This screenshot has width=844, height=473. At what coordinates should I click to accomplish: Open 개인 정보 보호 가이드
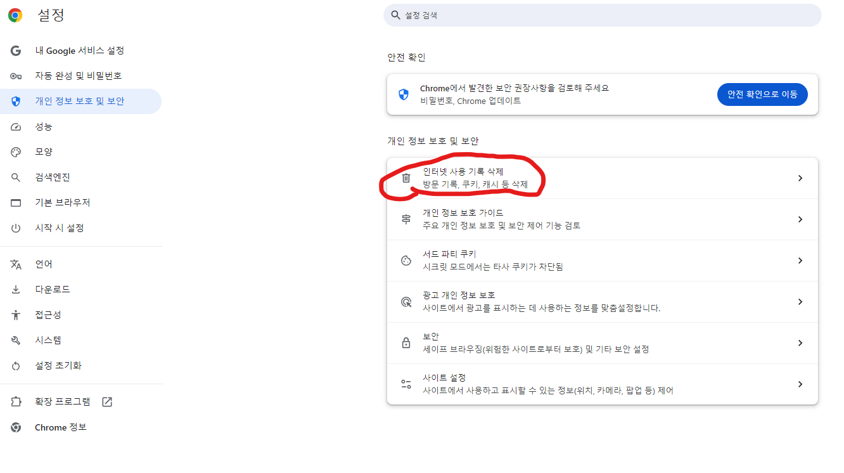click(x=603, y=219)
